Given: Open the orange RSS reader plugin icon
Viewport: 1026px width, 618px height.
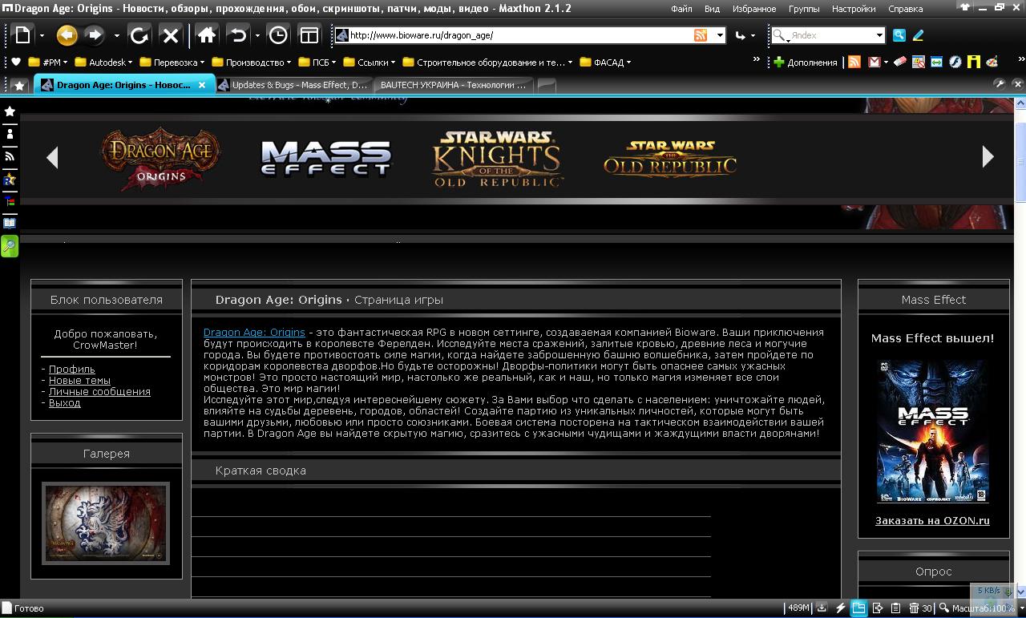Looking at the screenshot, I should 854,62.
